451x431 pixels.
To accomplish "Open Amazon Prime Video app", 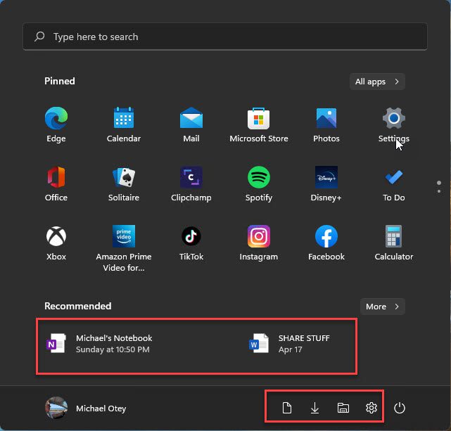I will tap(124, 248).
